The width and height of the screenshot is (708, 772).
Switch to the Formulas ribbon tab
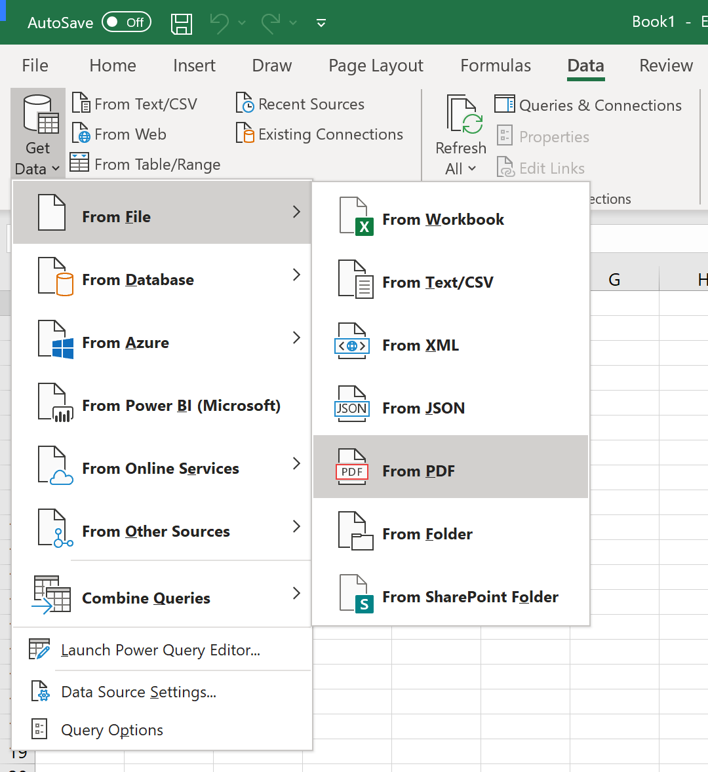tap(495, 66)
